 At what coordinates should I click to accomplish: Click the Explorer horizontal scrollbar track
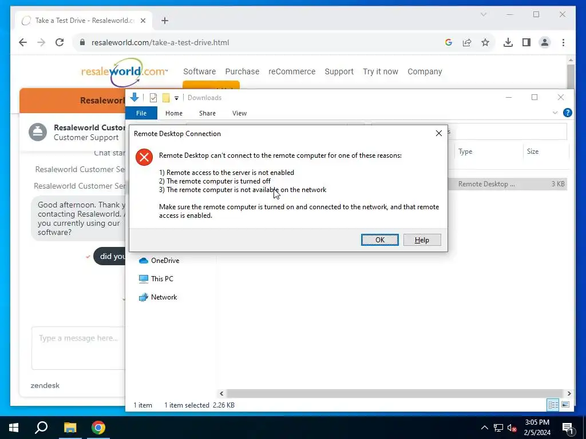395,393
